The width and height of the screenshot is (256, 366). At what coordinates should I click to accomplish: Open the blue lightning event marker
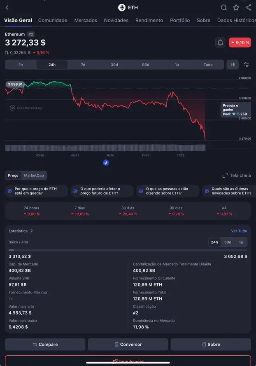106,163
